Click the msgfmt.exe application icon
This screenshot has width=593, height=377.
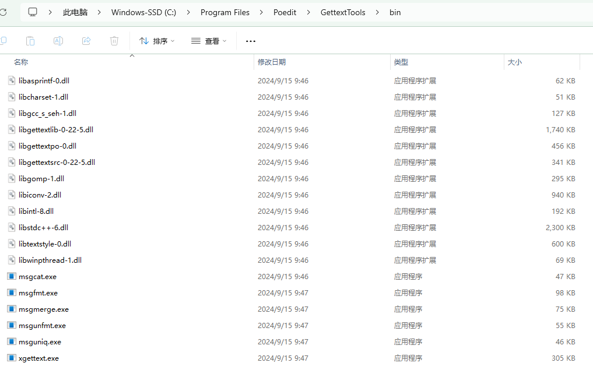tap(12, 293)
